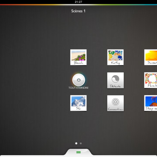The width and height of the screenshot is (157, 157).
Task: Launch the Concentration target scene
Action: click(x=115, y=103)
